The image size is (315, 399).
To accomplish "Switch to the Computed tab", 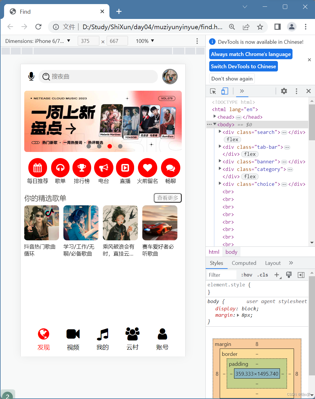I will (244, 263).
